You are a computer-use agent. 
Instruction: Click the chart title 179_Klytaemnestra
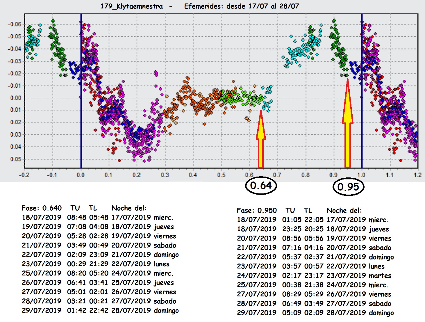point(131,6)
